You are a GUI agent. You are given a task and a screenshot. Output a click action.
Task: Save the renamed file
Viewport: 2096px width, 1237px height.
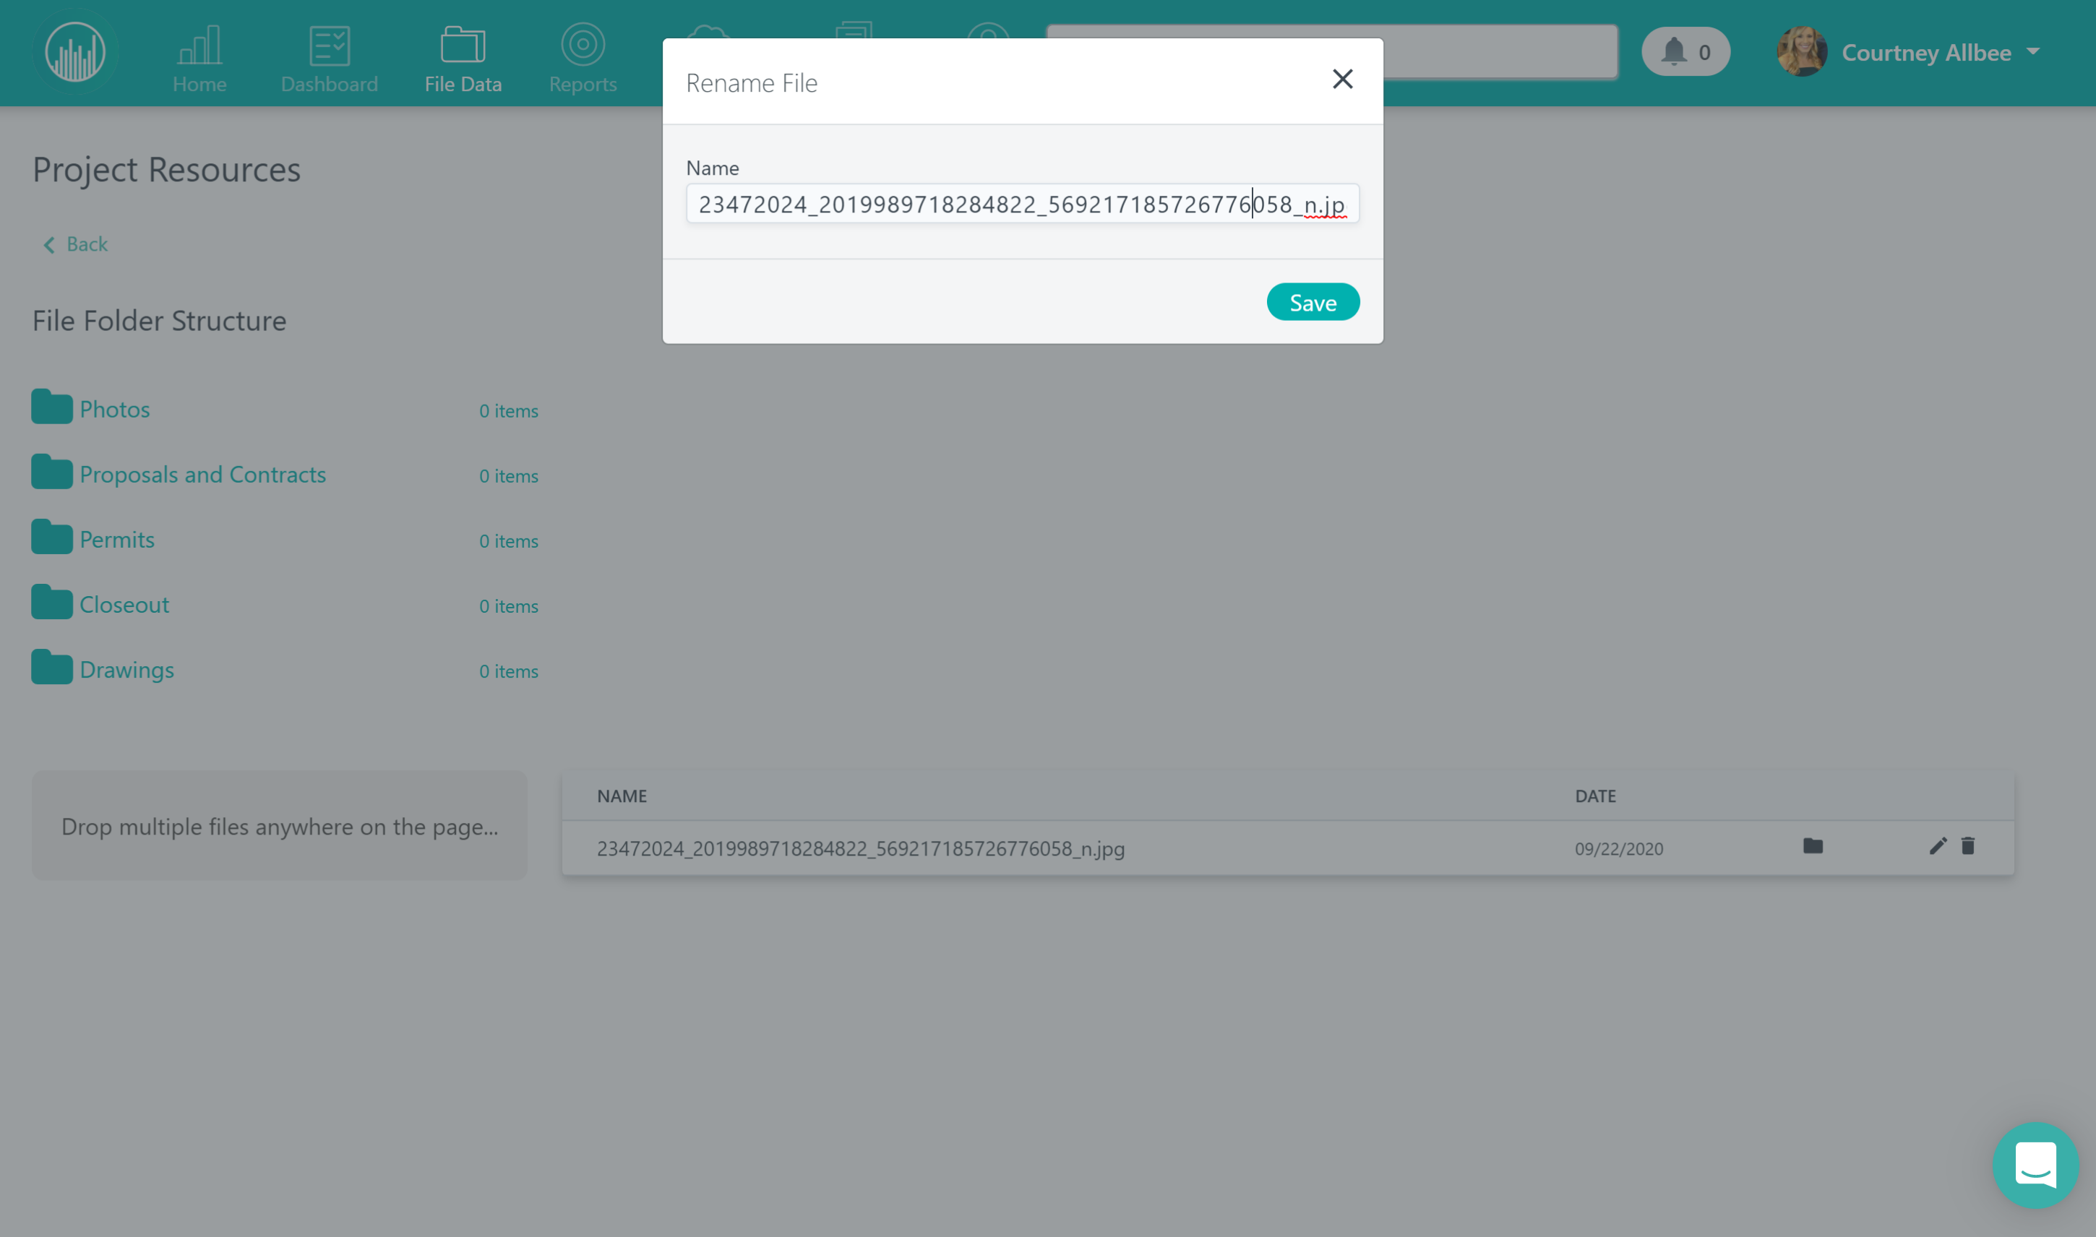[1313, 303]
